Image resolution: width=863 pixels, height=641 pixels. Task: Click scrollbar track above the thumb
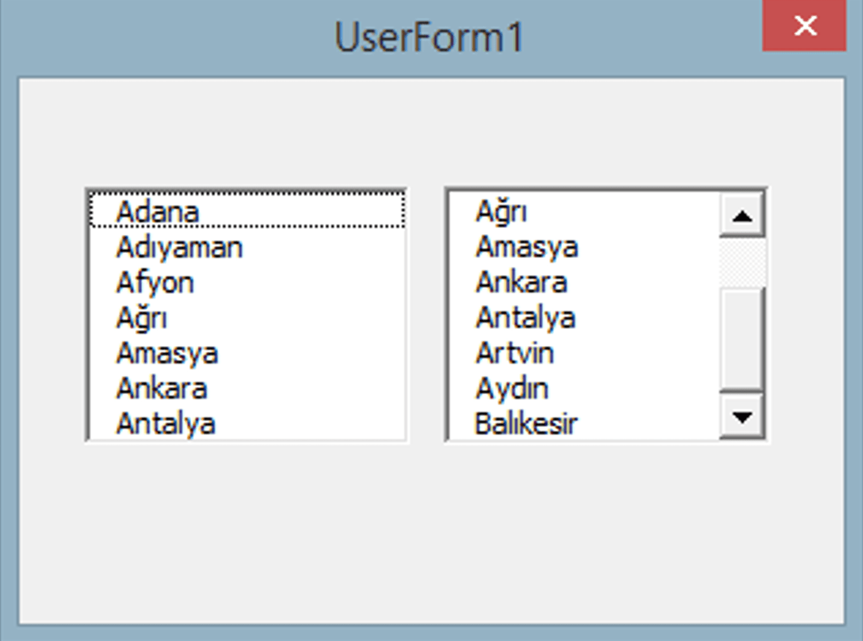click(742, 263)
